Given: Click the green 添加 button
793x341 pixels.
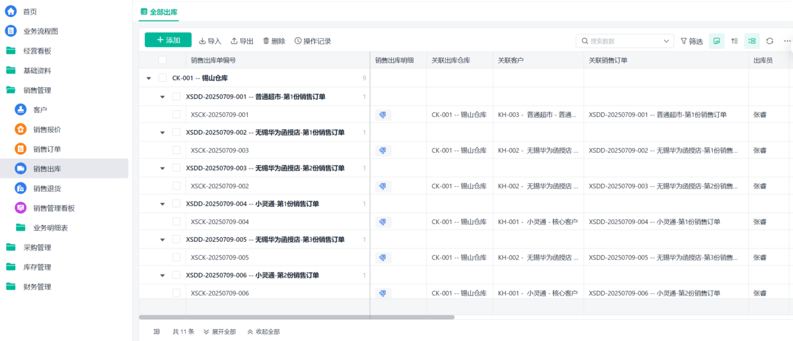Looking at the screenshot, I should [x=168, y=40].
